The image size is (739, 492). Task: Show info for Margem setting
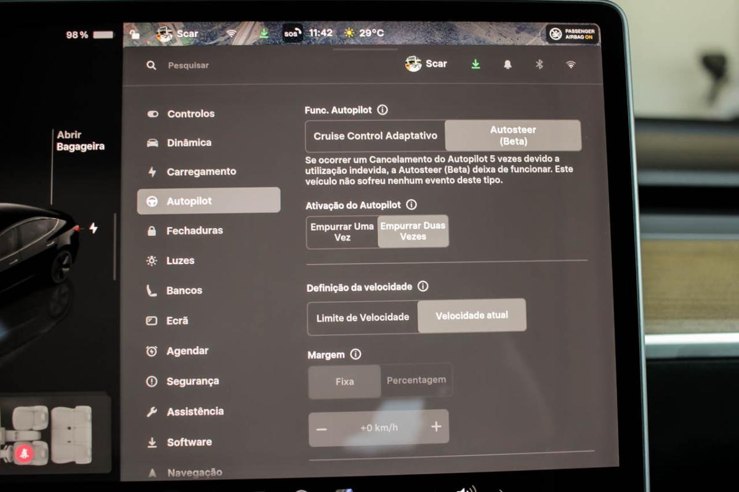click(x=355, y=354)
